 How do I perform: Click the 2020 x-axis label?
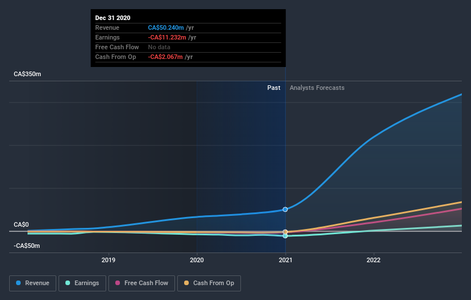click(x=197, y=260)
